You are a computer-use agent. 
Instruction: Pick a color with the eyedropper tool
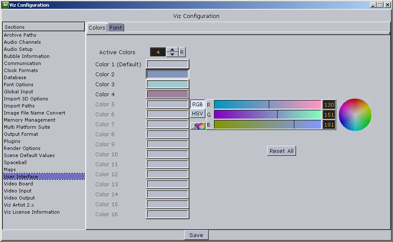tap(197, 125)
